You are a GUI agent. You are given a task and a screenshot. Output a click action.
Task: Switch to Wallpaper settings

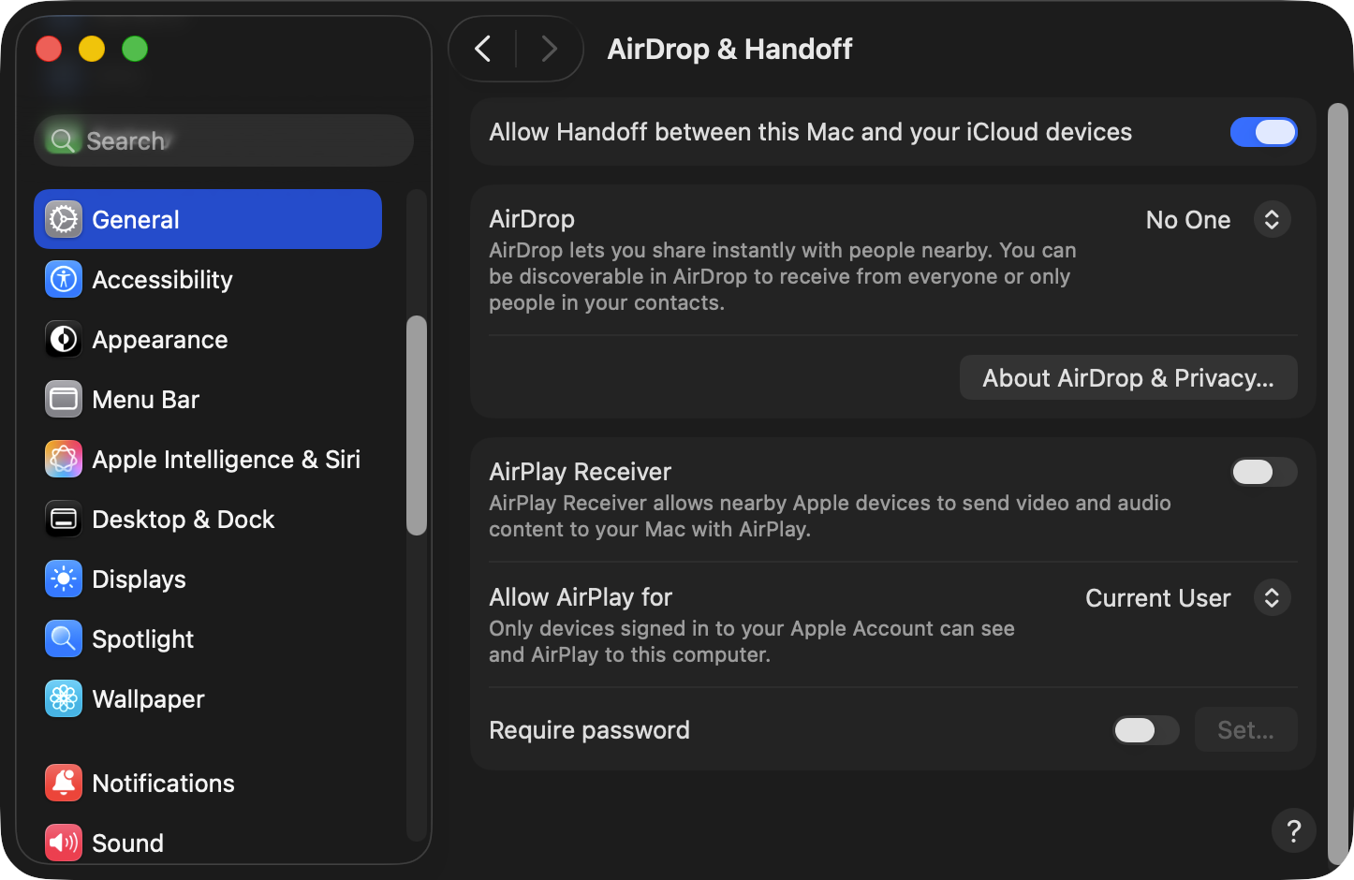tap(208, 698)
